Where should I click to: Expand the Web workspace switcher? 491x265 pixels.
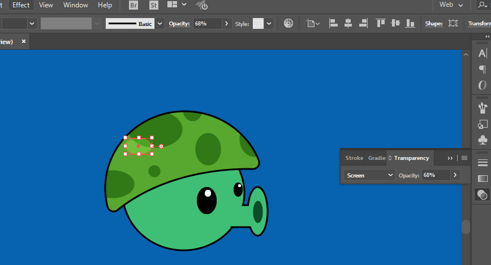pyautogui.click(x=452, y=5)
